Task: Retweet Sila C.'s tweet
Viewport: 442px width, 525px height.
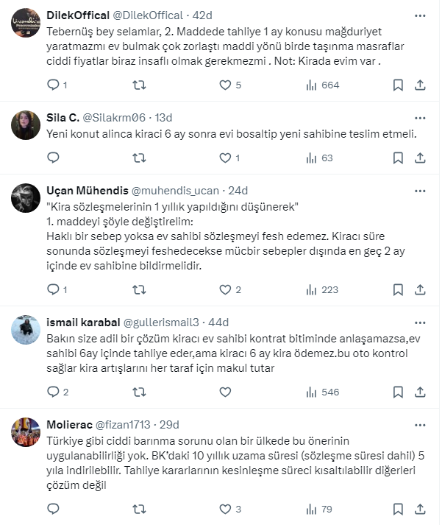Action: point(138,158)
